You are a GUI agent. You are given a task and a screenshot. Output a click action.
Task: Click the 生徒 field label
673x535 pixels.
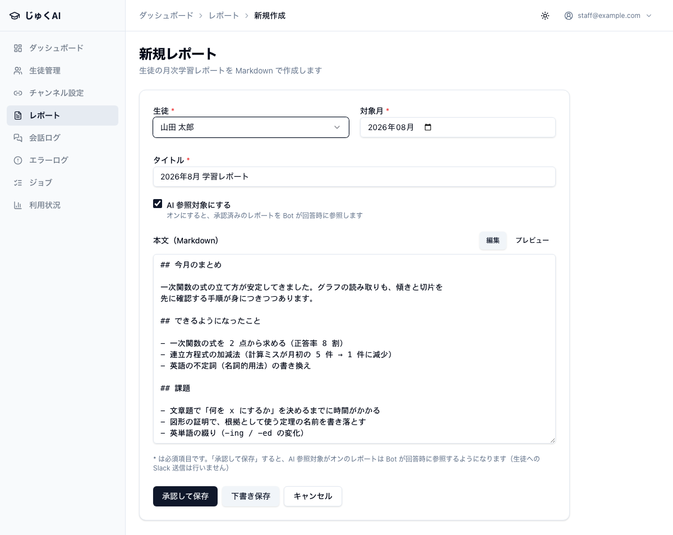pos(161,111)
